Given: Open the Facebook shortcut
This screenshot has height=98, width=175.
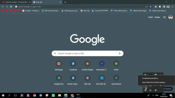Looking at the screenshot, I should pos(73,66).
